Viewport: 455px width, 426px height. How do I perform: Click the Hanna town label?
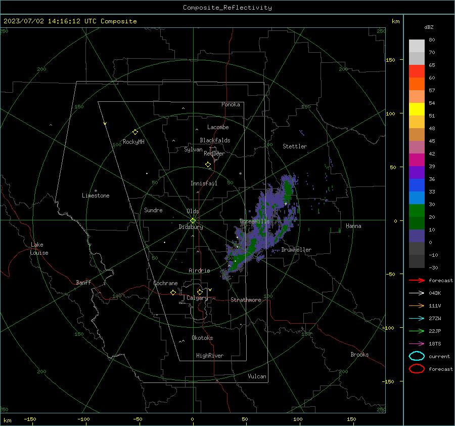pos(353,226)
